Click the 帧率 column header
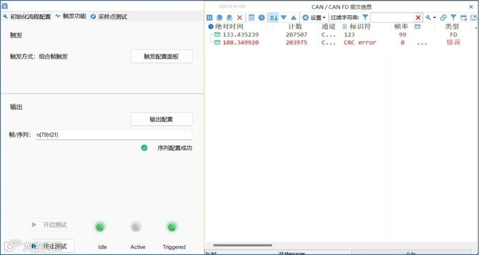 (x=401, y=27)
